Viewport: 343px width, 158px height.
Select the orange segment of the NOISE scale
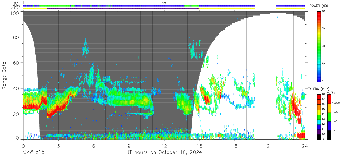[x=329, y=108]
